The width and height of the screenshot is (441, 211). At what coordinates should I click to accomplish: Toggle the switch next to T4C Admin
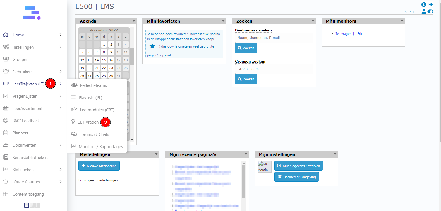[430, 11]
